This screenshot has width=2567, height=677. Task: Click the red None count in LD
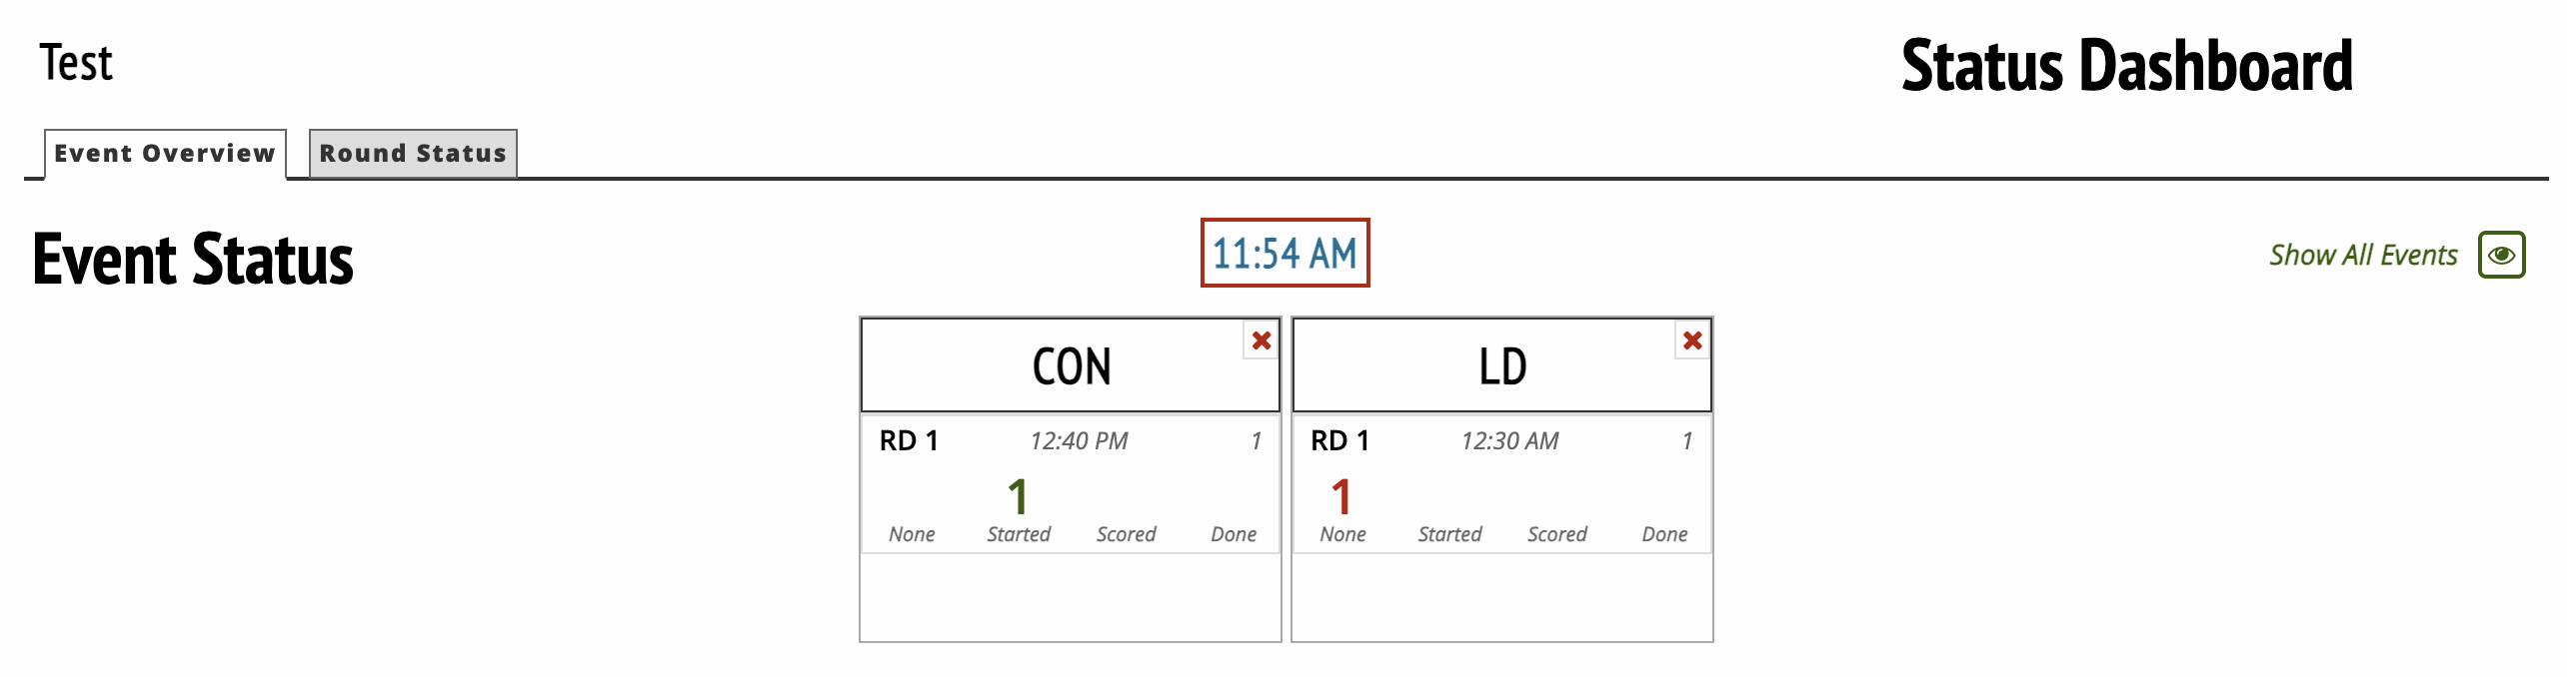(1341, 497)
